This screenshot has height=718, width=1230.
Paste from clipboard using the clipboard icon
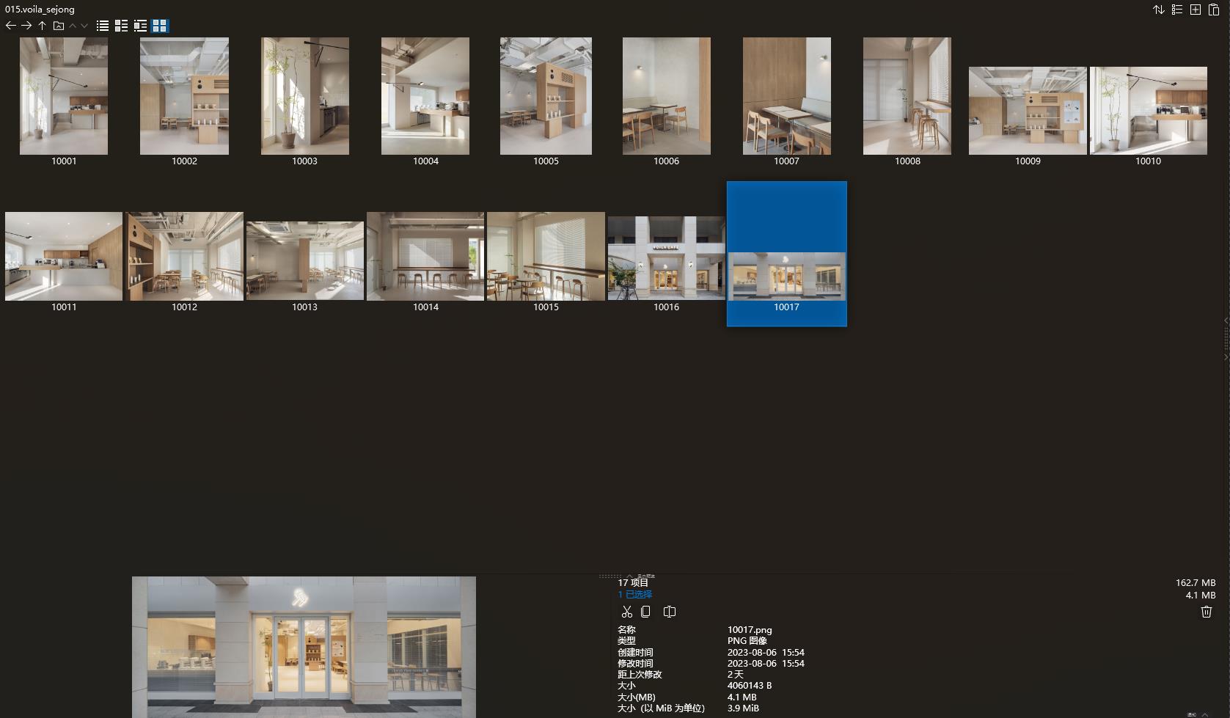coord(1215,10)
